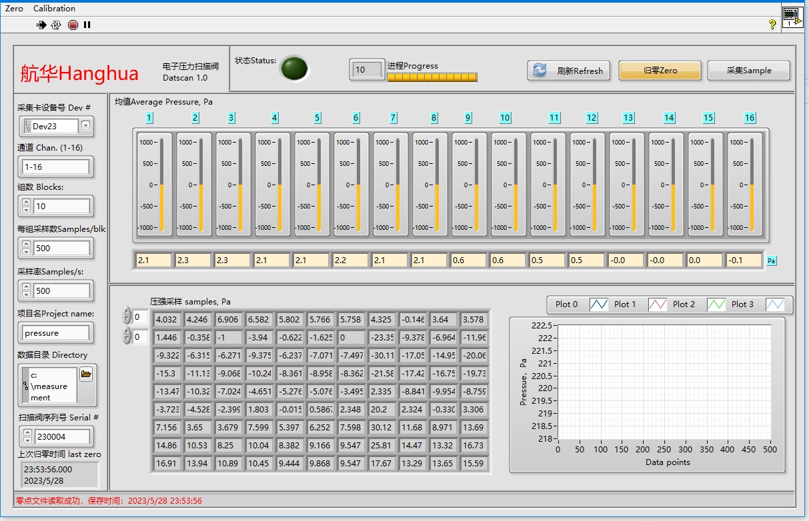Open the Zero menu
The width and height of the screenshot is (809, 521).
[x=14, y=9]
